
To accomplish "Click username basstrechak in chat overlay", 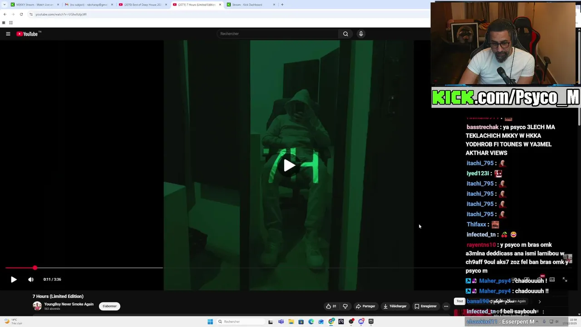I will point(483,127).
